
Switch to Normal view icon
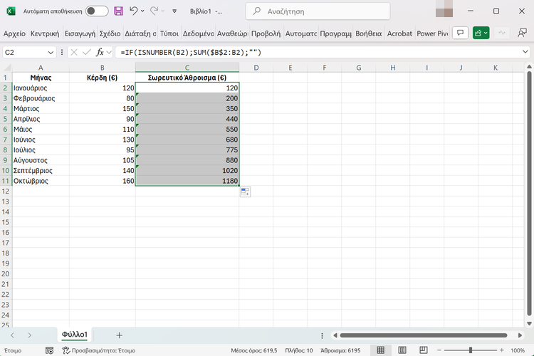pyautogui.click(x=380, y=350)
